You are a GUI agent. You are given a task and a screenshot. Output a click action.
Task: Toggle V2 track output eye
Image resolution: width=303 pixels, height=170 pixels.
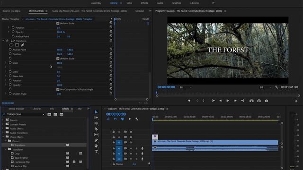coord(131,137)
